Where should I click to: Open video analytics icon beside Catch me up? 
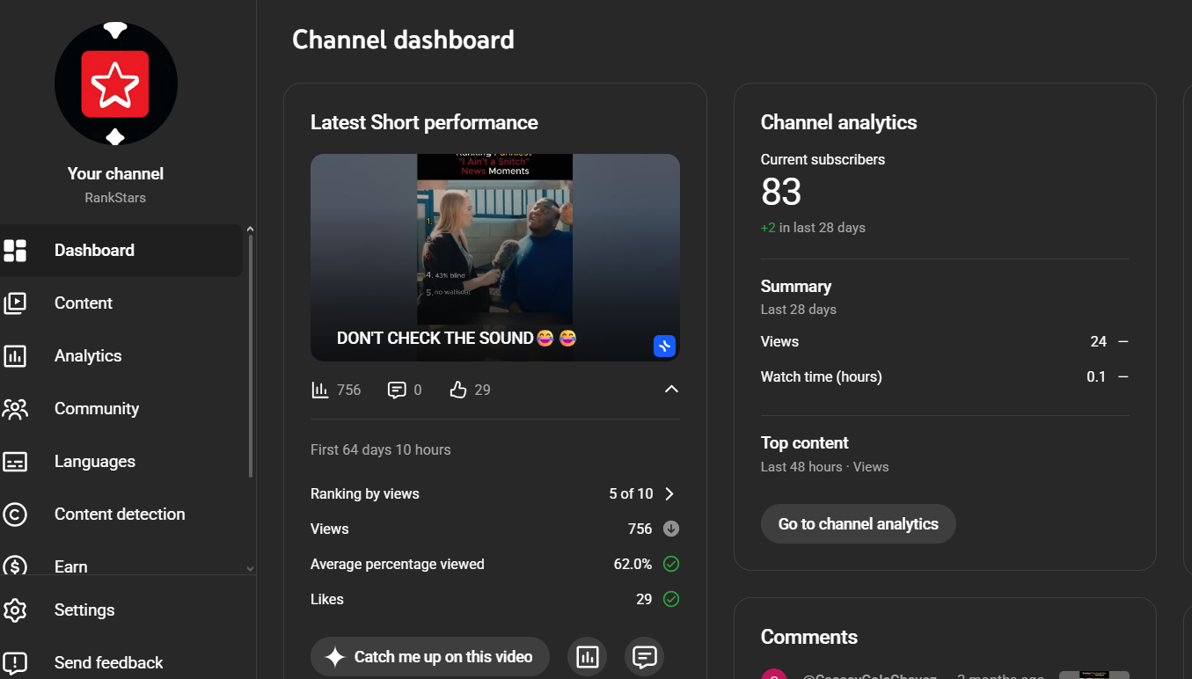coord(587,657)
